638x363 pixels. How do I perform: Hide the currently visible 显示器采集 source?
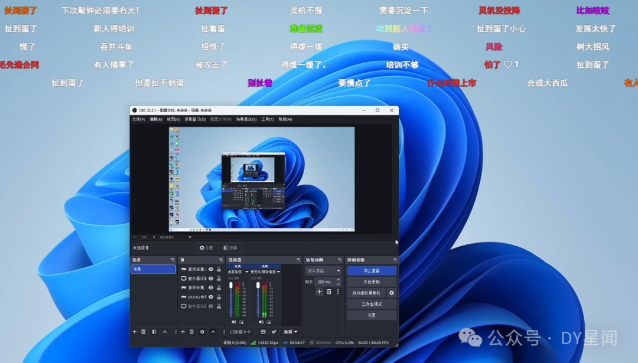pyautogui.click(x=211, y=279)
